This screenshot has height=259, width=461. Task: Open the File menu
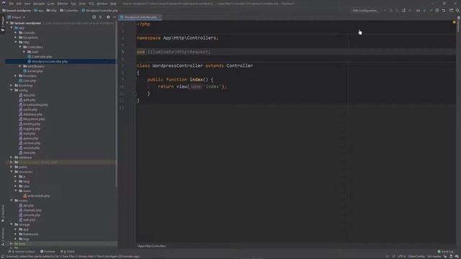tap(12, 4)
